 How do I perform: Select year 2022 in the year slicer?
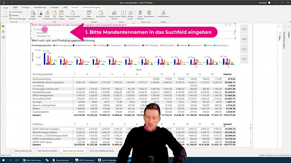pyautogui.click(x=244, y=59)
